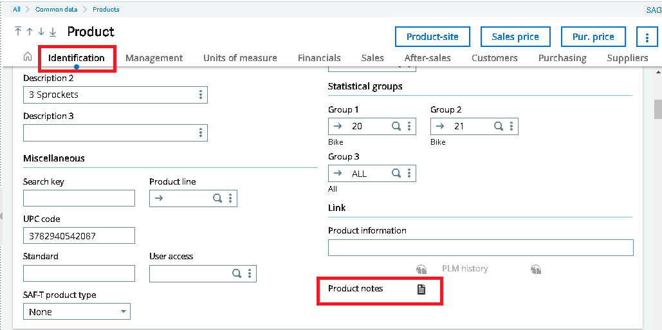Screen dimensions: 662x330
Task: Search Group 2 with magnifier icon
Action: click(499, 125)
